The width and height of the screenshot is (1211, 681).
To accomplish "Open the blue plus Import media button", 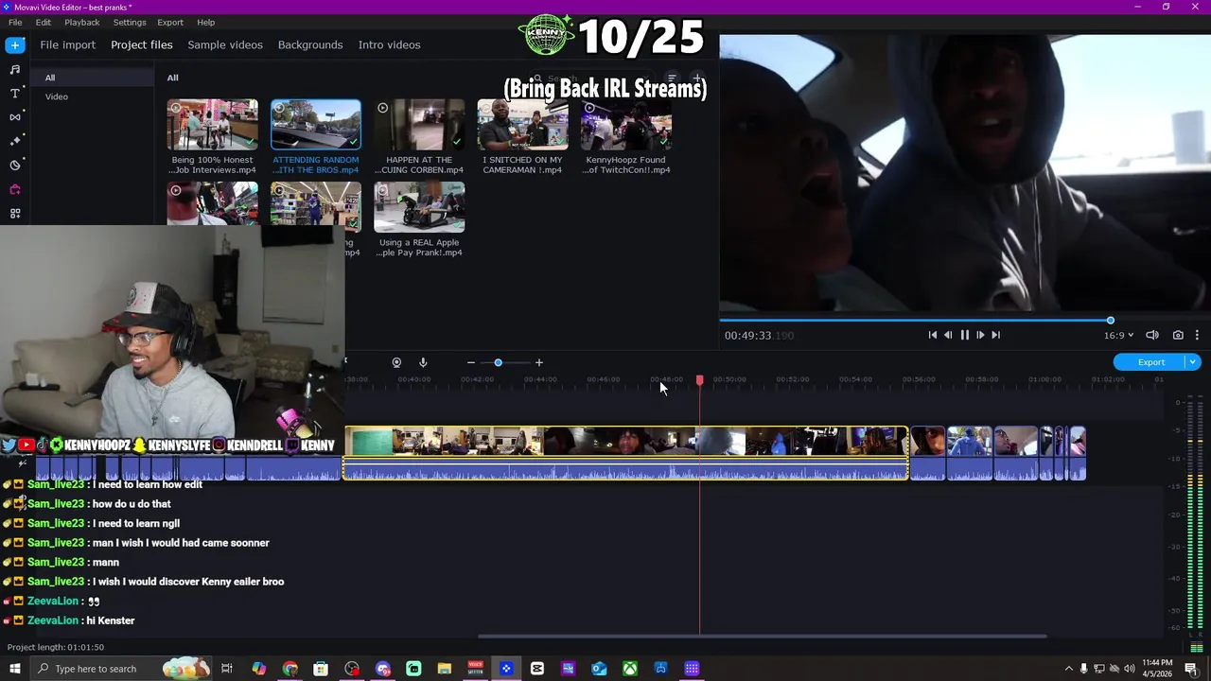I will [x=14, y=44].
